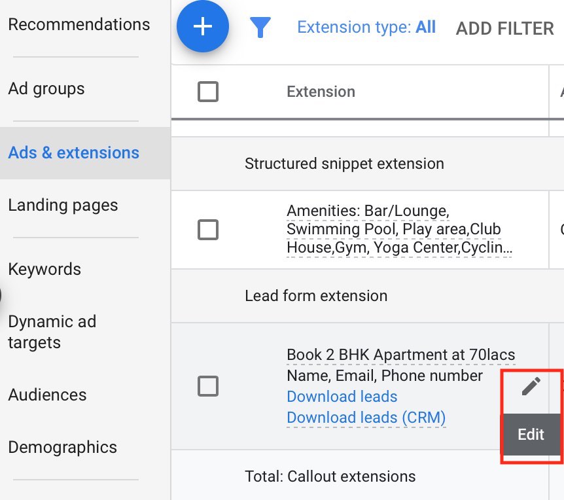Open the Extension type: All dropdown

[366, 27]
